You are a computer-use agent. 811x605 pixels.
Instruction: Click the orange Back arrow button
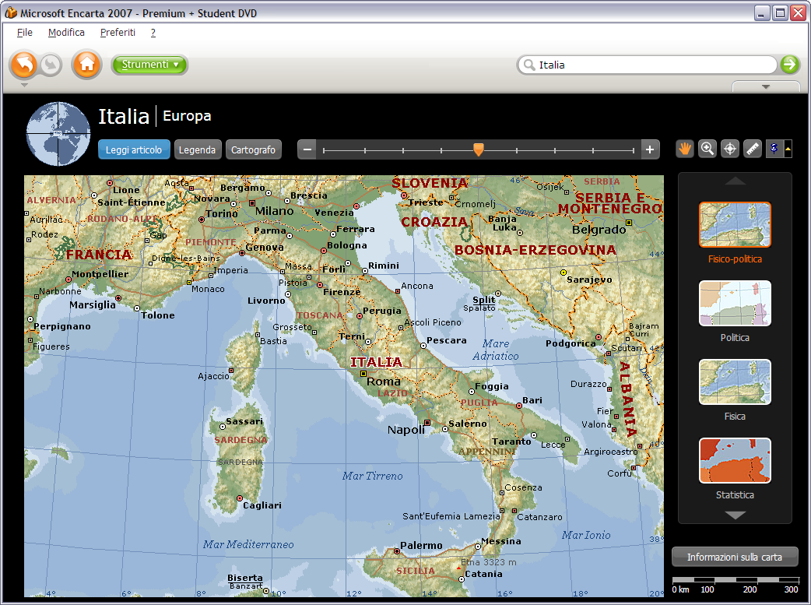pyautogui.click(x=24, y=65)
